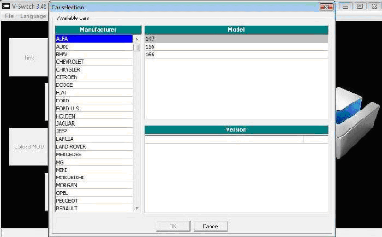
Task: Open the File menu in V-Switch
Action: tap(9, 16)
